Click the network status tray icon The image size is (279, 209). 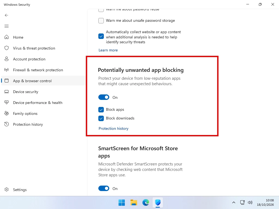[242, 202]
